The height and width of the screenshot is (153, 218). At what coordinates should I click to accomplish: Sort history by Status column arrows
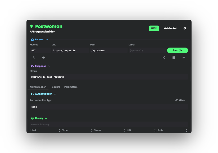pyautogui.click(x=125, y=130)
